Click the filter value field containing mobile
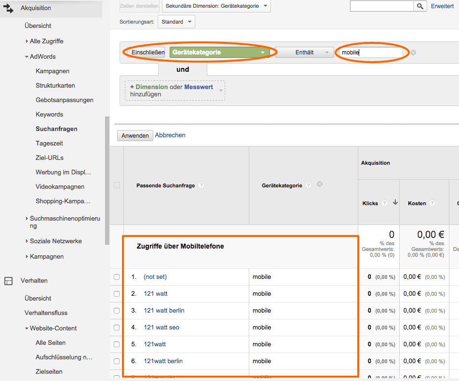Viewport: 459px width, 381px height. point(370,53)
